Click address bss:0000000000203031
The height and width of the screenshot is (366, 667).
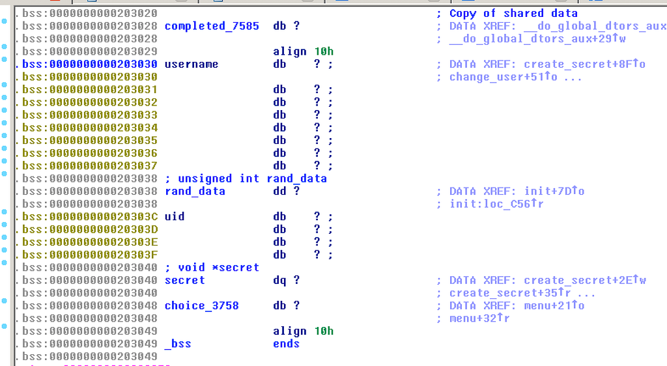(x=90, y=90)
